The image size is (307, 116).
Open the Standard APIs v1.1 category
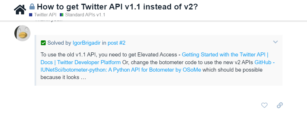coord(85,15)
